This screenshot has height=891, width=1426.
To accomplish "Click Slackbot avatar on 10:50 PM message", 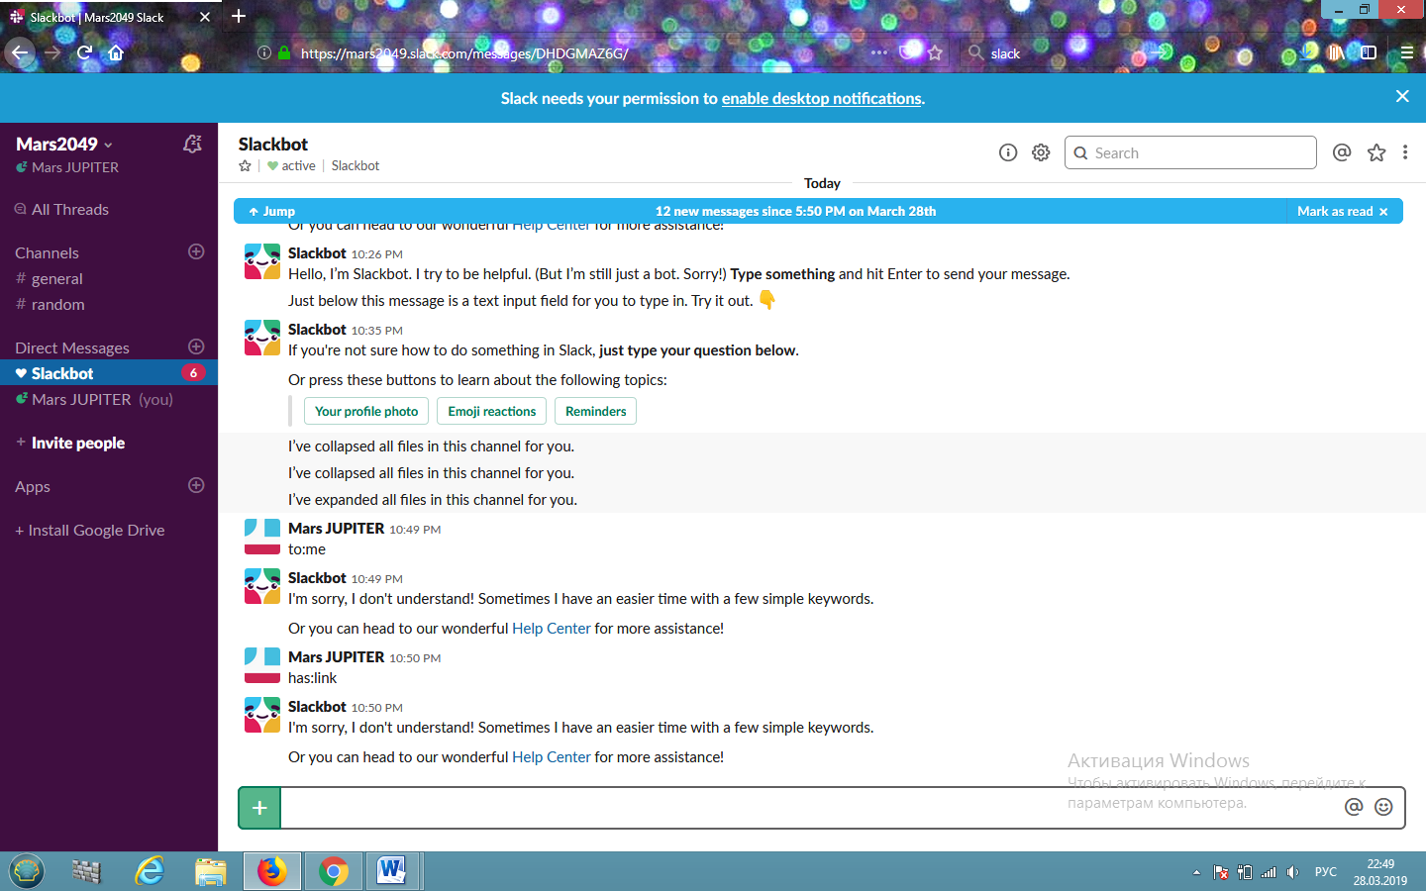I will [262, 715].
